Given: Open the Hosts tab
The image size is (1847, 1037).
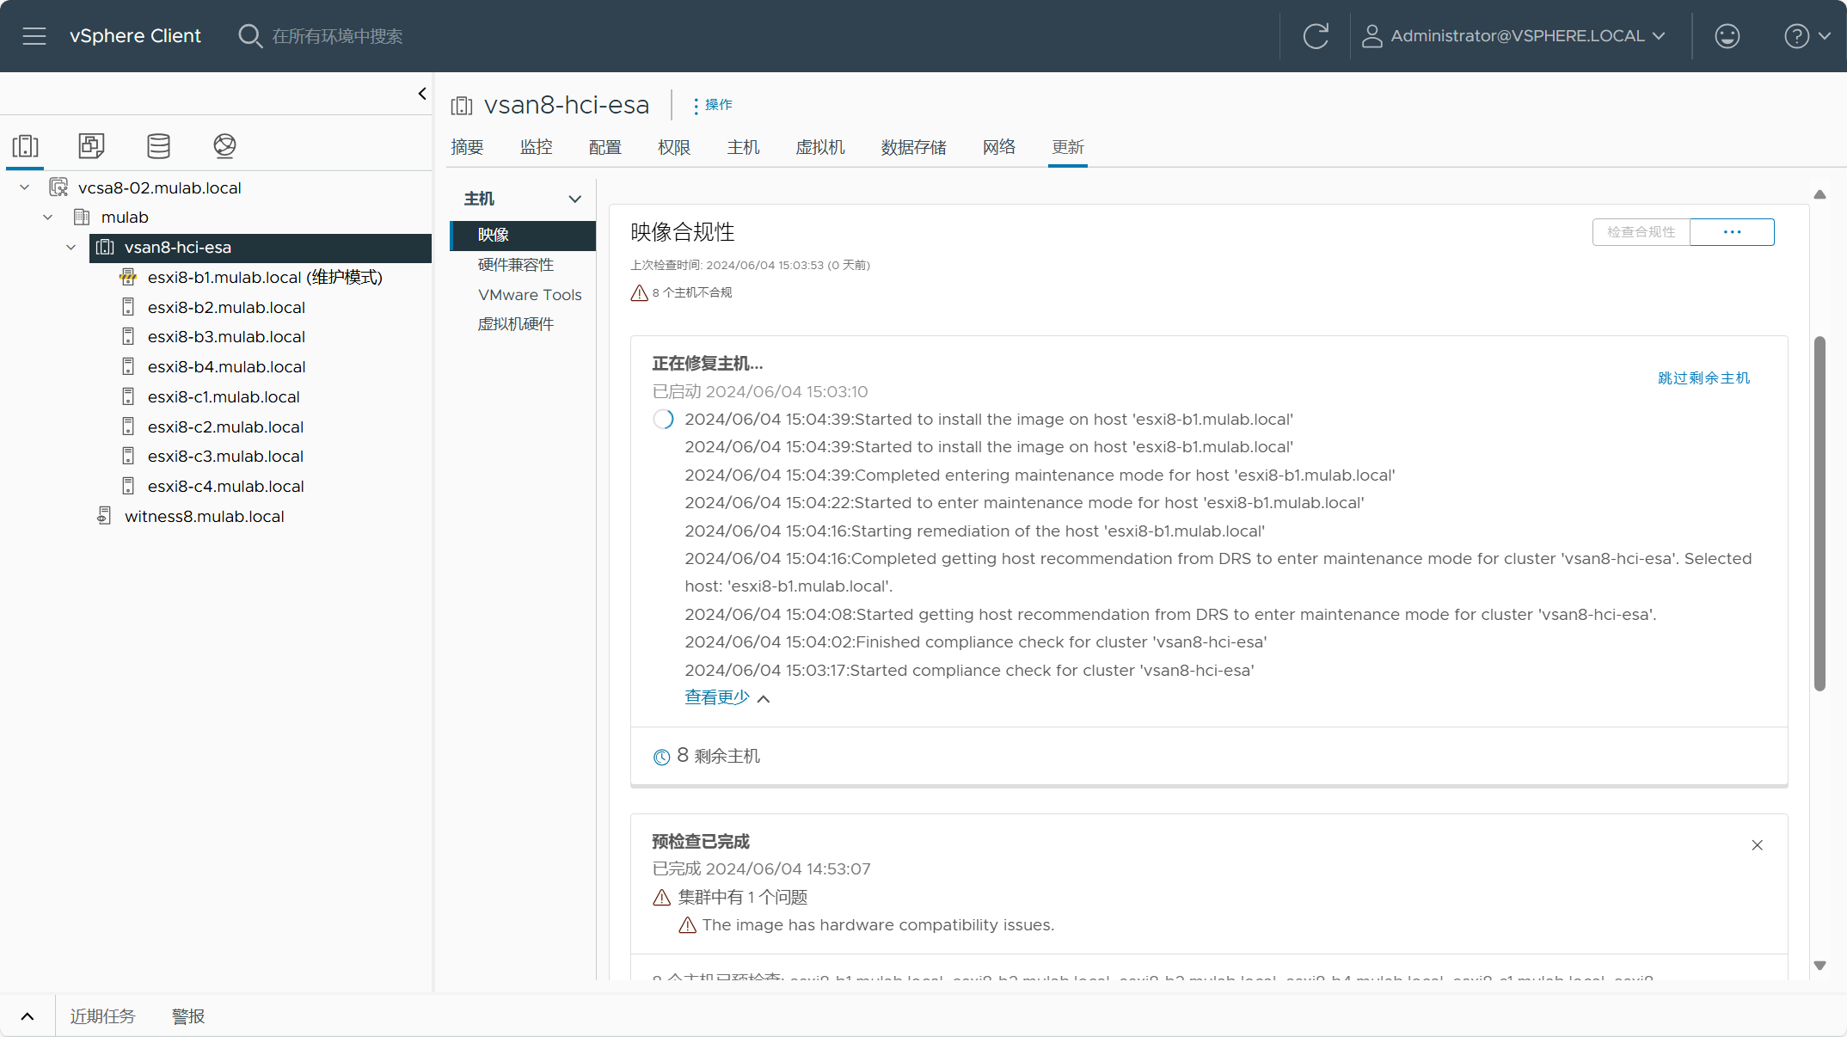Looking at the screenshot, I should pos(743,147).
